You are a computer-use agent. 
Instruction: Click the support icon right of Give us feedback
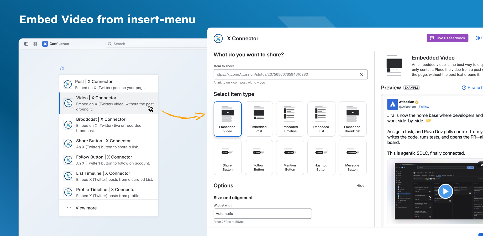478,38
